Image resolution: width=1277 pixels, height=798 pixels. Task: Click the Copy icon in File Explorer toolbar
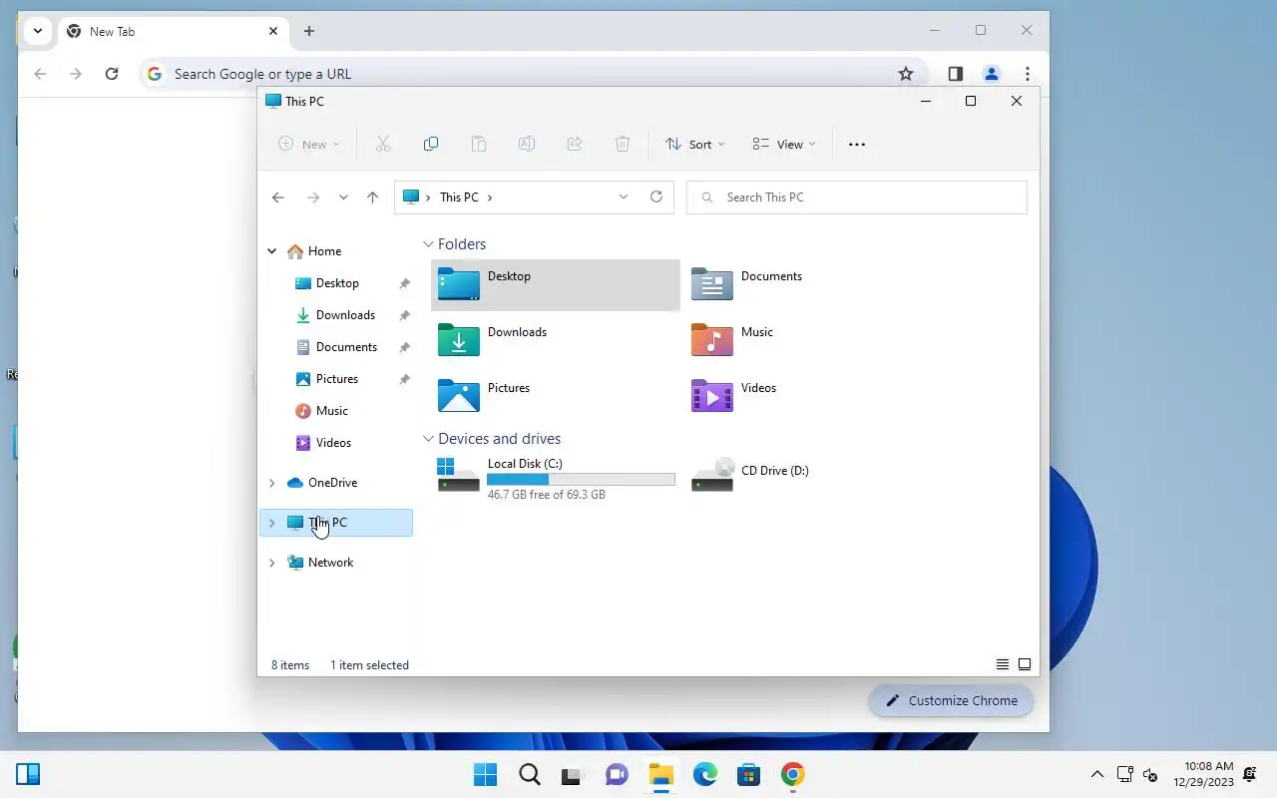431,144
